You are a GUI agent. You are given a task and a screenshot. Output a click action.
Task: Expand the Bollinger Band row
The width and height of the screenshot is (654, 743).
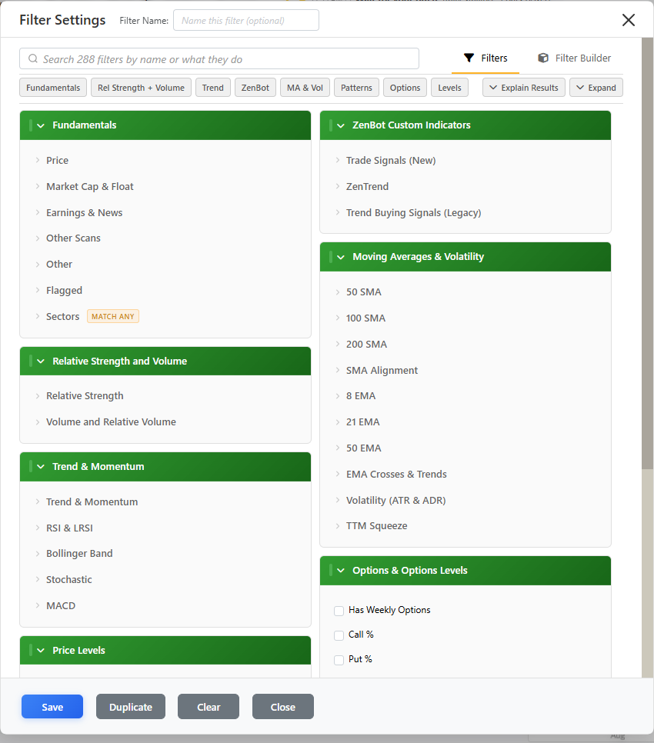click(x=165, y=554)
